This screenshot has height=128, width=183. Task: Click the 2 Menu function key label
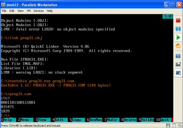click(x=26, y=120)
